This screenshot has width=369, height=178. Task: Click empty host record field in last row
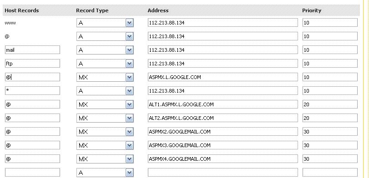[x=32, y=173]
